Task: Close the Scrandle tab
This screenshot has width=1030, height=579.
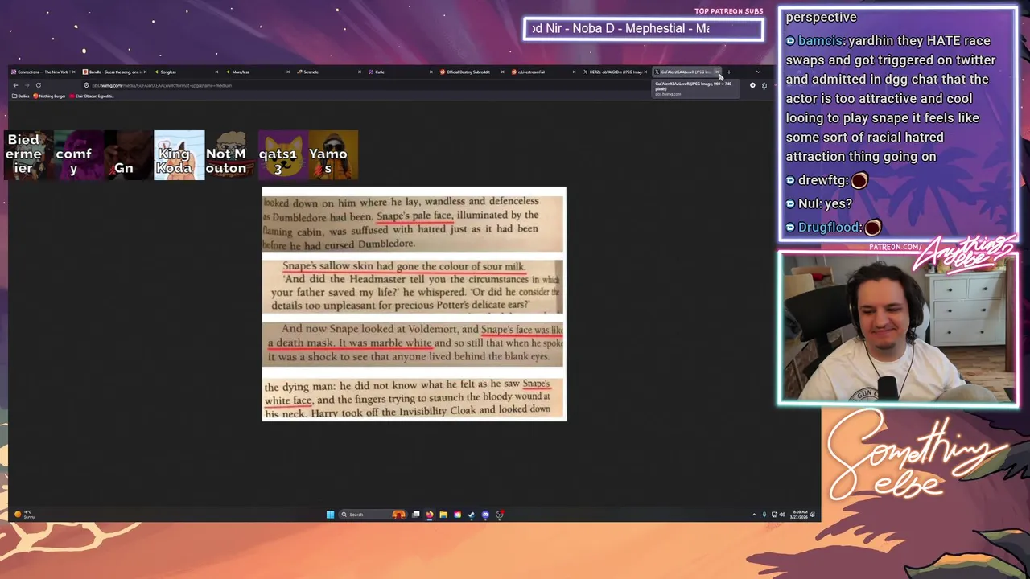Action: (360, 72)
